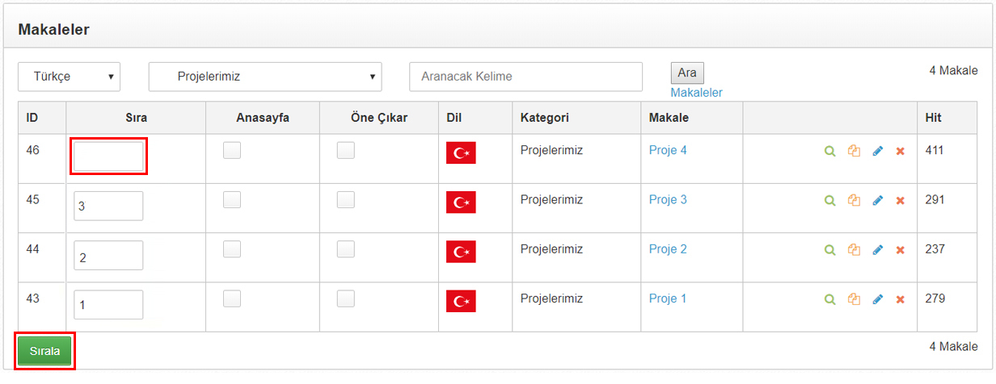The height and width of the screenshot is (384, 996).
Task: Open the Projelerimiz category dropdown
Action: [x=265, y=77]
